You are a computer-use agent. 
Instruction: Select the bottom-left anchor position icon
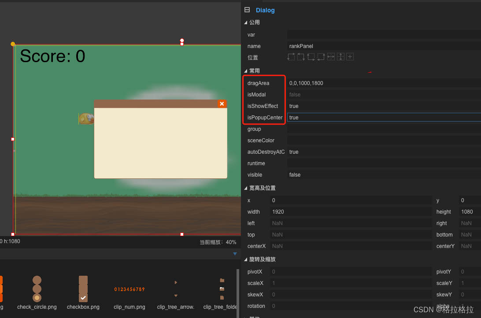pos(311,56)
